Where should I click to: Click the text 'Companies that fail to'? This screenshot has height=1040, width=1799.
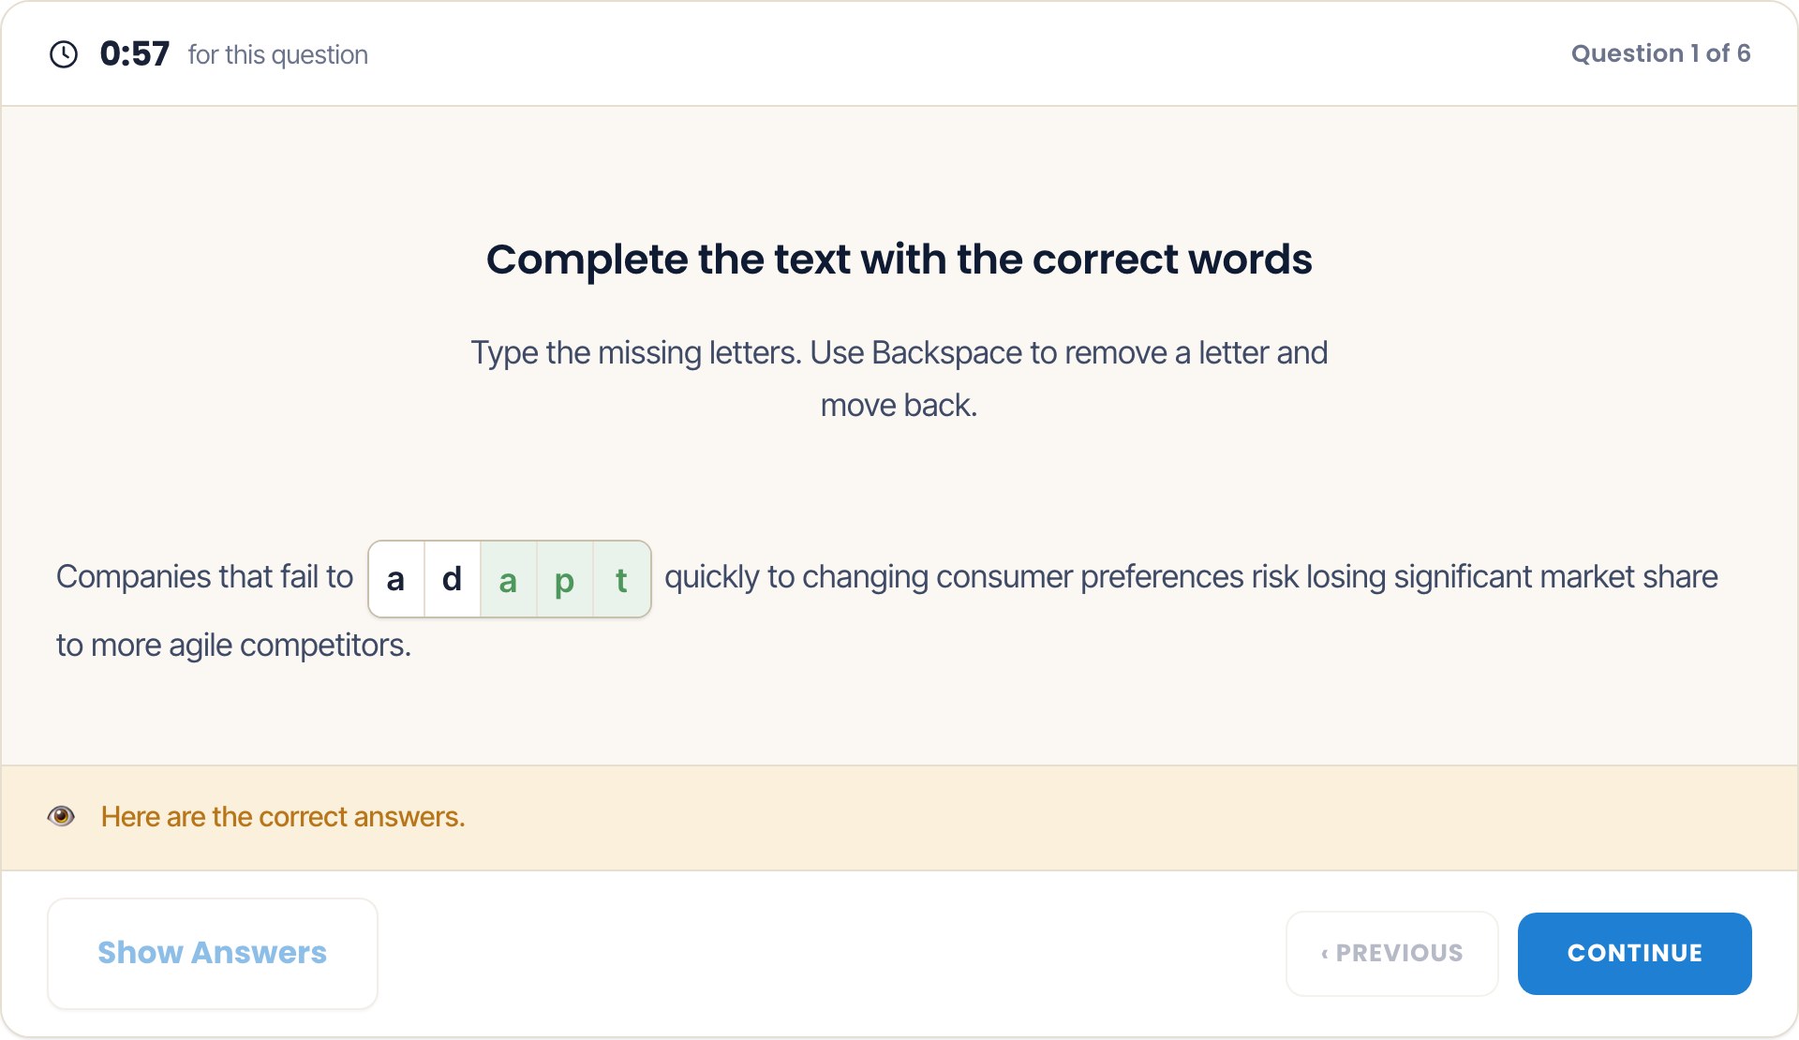[204, 577]
